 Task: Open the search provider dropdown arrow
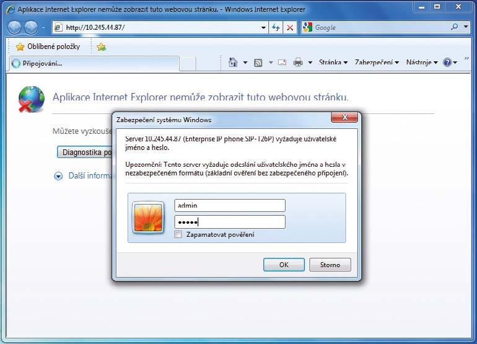pyautogui.click(x=466, y=27)
